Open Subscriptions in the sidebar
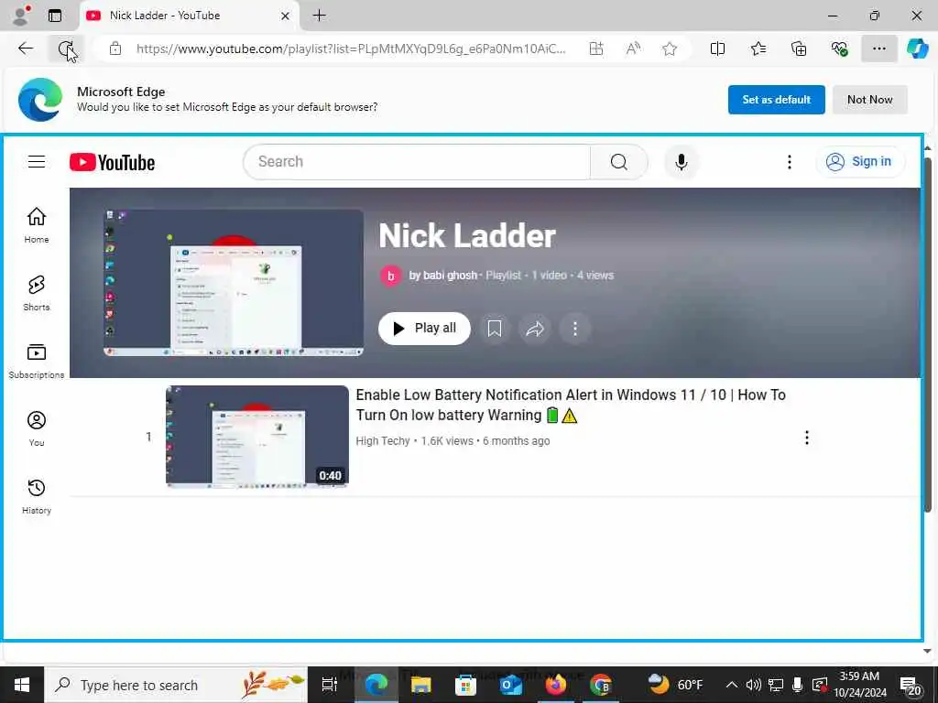This screenshot has width=938, height=703. [37, 361]
